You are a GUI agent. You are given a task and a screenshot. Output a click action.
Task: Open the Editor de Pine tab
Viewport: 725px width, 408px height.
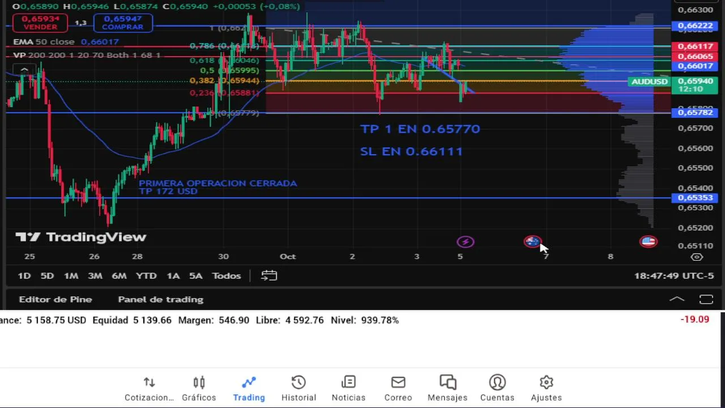click(x=56, y=299)
